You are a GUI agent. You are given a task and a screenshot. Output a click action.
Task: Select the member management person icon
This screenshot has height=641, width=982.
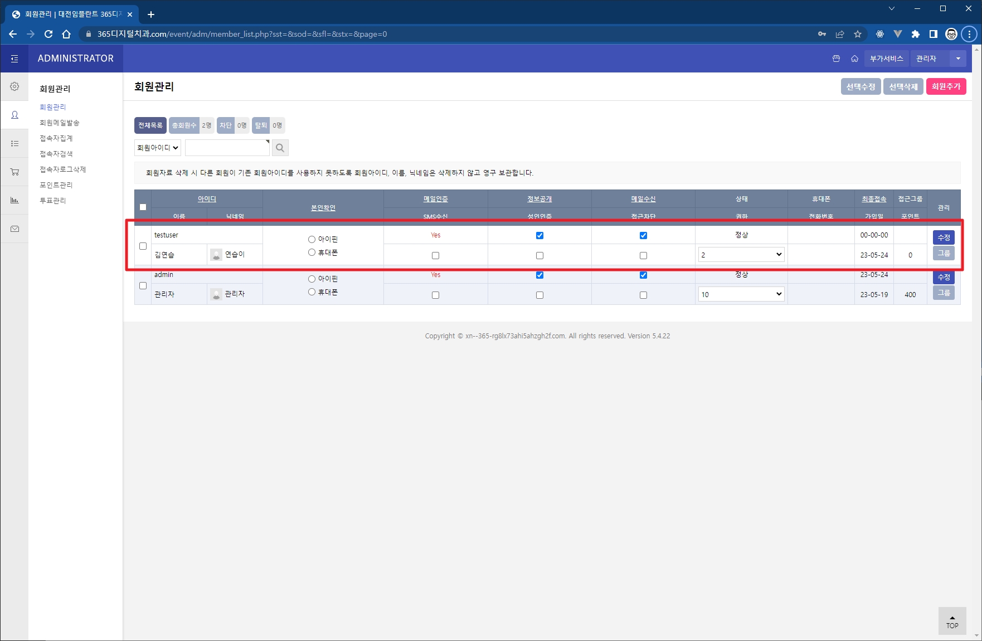pos(14,115)
